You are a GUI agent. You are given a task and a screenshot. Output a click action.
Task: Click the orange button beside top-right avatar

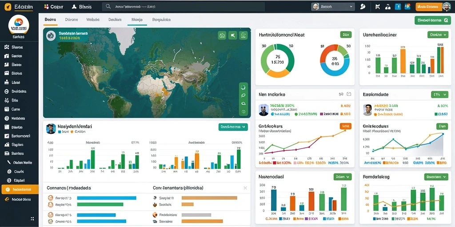pos(428,7)
